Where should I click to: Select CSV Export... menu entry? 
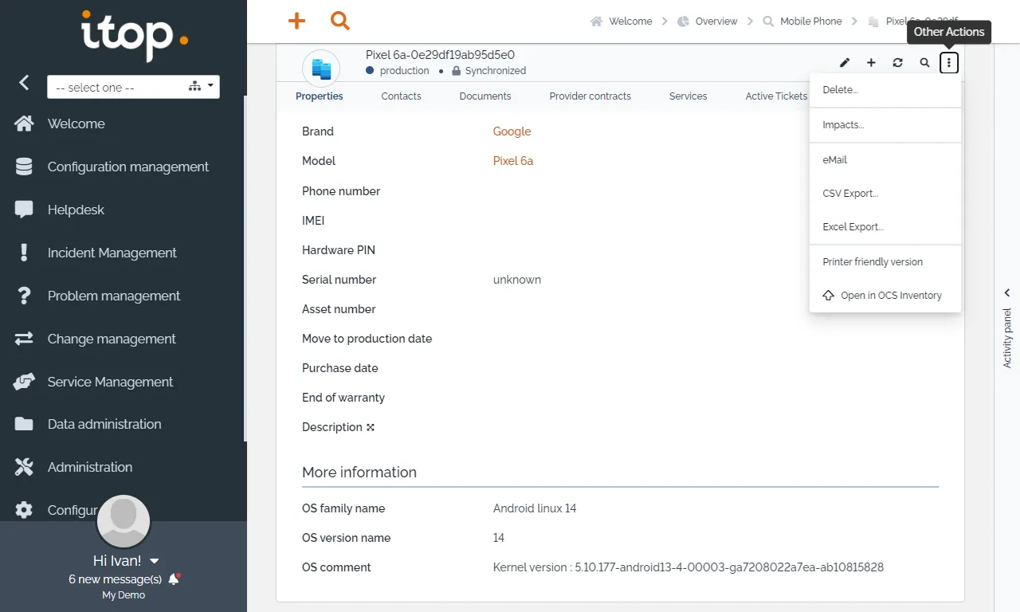[x=885, y=194]
